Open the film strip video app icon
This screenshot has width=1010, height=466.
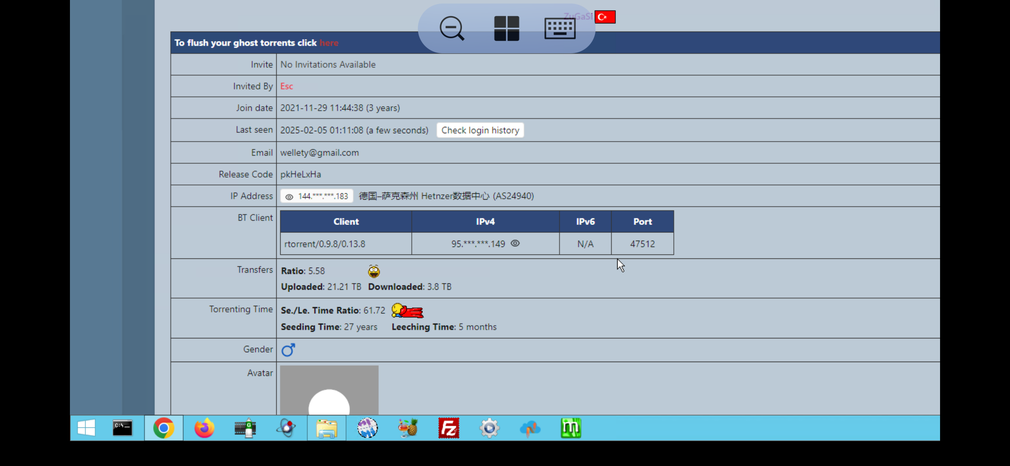click(245, 428)
